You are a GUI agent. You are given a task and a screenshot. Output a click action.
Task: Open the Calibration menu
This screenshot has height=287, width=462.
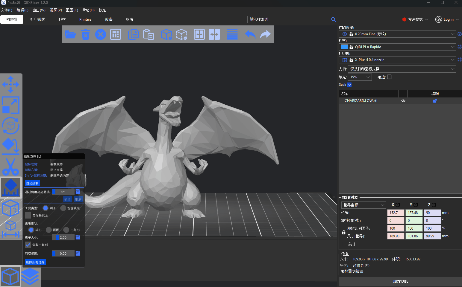pyautogui.click(x=102, y=10)
